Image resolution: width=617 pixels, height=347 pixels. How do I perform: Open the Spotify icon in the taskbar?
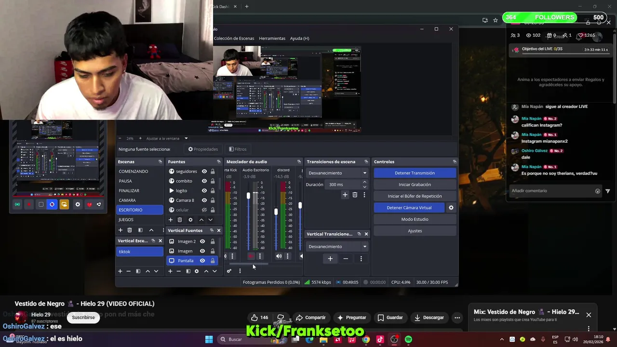pos(408,339)
